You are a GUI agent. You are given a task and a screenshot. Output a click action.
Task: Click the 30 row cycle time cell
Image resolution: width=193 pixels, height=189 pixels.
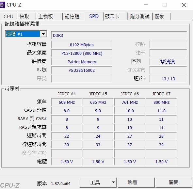pos(67,145)
